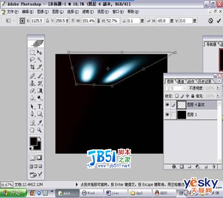Image resolution: width=223 pixels, height=198 pixels.
Task: Select the Brush tool
Action: pos(39,76)
